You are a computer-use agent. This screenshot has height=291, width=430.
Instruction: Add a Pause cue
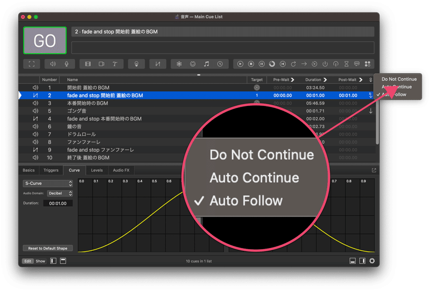262,64
